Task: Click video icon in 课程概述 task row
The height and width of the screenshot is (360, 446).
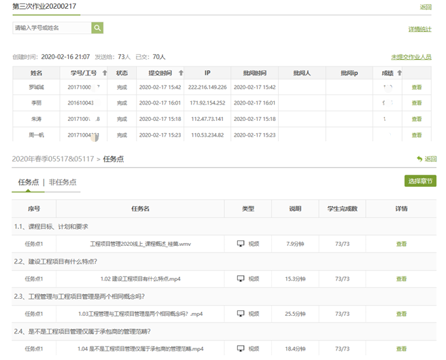Action: click(x=240, y=243)
